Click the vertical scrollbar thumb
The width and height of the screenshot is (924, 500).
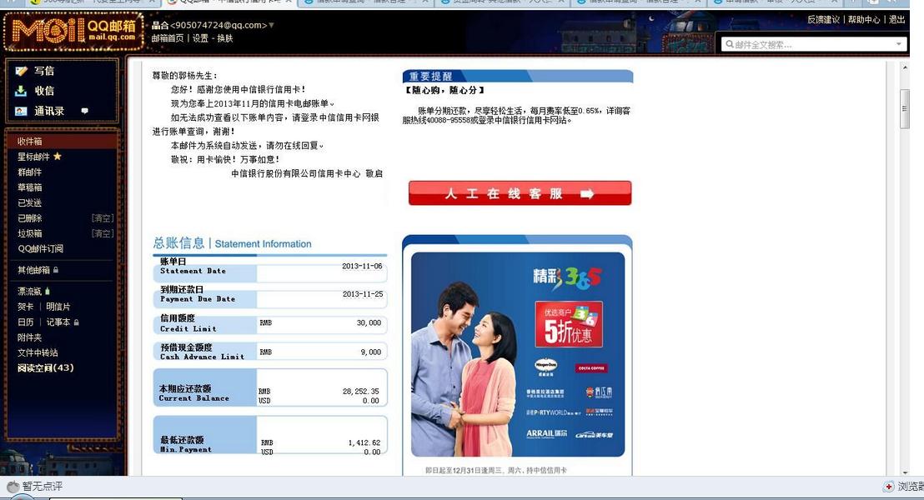coord(905,109)
